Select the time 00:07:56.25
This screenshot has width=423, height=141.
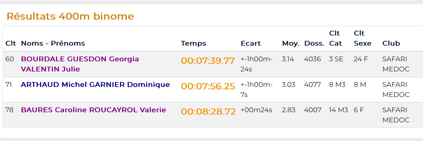click(208, 86)
